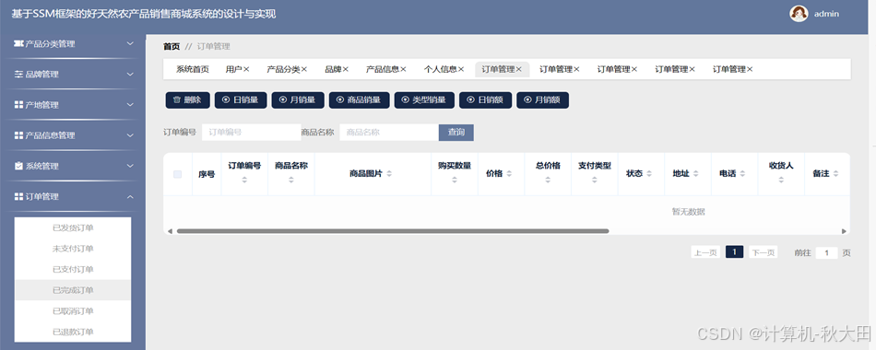Click the 日销额 button
This screenshot has height=350, width=876.
[485, 99]
